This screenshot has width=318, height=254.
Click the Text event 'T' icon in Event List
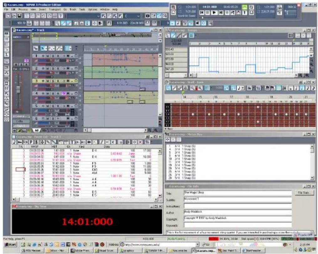pyautogui.click(x=72, y=142)
